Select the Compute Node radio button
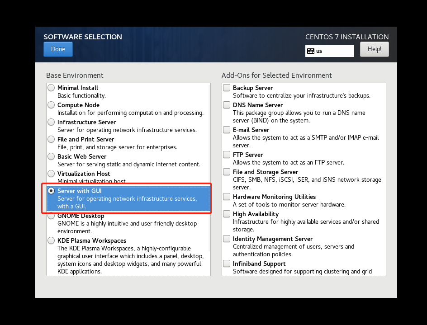The image size is (427, 325). click(x=51, y=105)
